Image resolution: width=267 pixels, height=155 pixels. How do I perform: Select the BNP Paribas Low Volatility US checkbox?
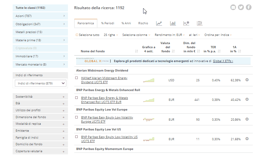(x=76, y=137)
